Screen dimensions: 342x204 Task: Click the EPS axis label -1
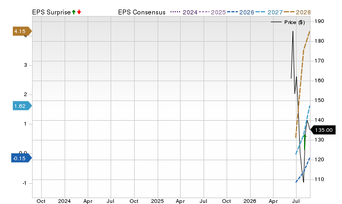point(25,183)
